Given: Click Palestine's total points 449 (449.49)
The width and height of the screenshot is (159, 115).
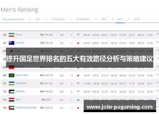Looking at the screenshot, I should (46, 91).
